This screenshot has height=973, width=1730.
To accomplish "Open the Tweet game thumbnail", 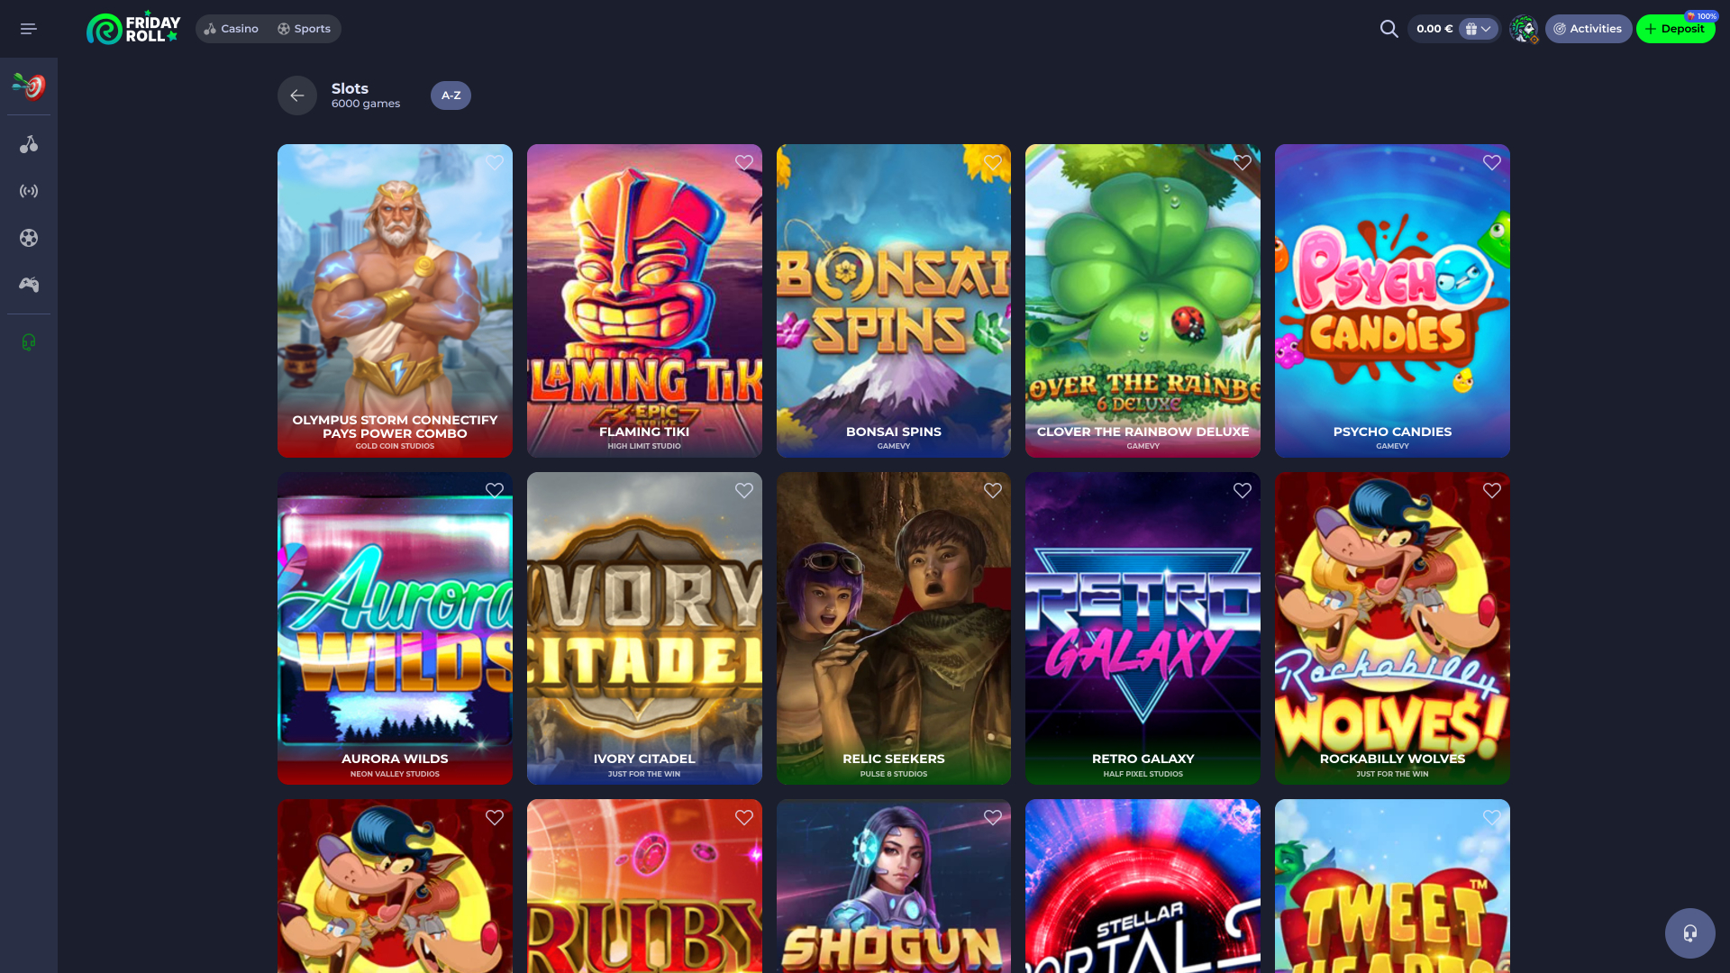I will click(1392, 887).
